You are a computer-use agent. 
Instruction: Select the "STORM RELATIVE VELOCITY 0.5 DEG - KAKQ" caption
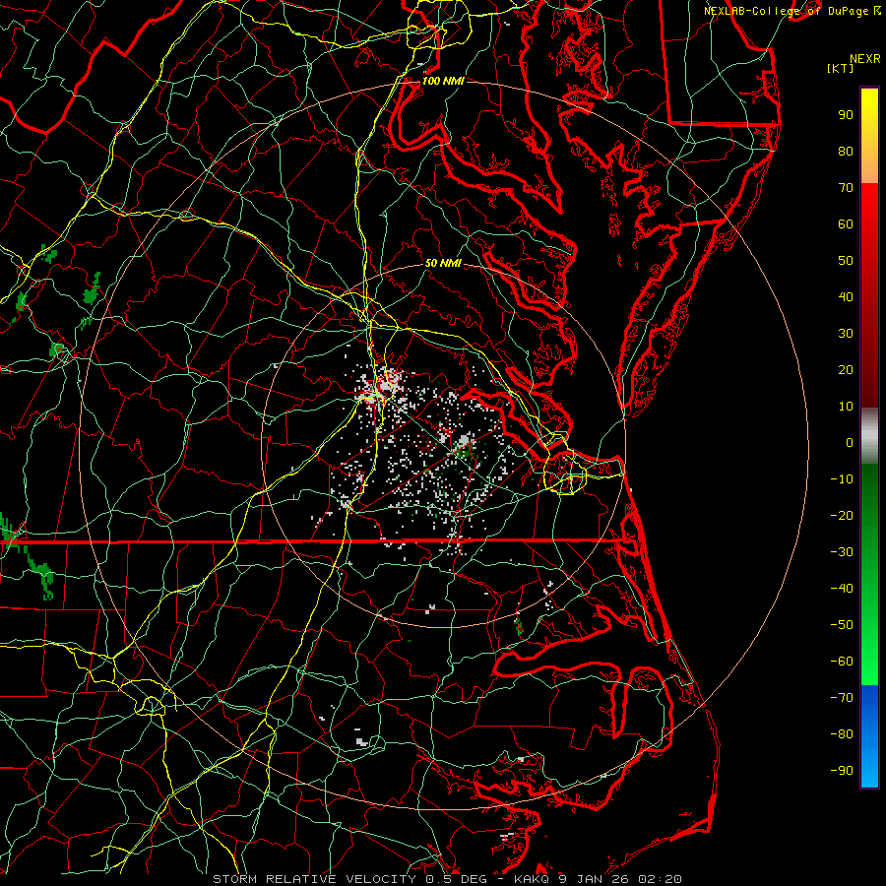[x=380, y=879]
